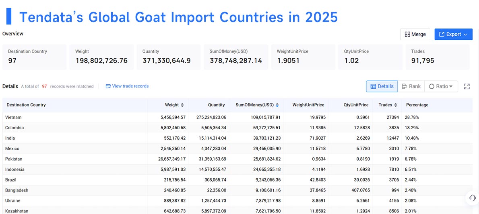This screenshot has height=214, width=479.
Task: Switch to the Rank view tab
Action: 411,86
